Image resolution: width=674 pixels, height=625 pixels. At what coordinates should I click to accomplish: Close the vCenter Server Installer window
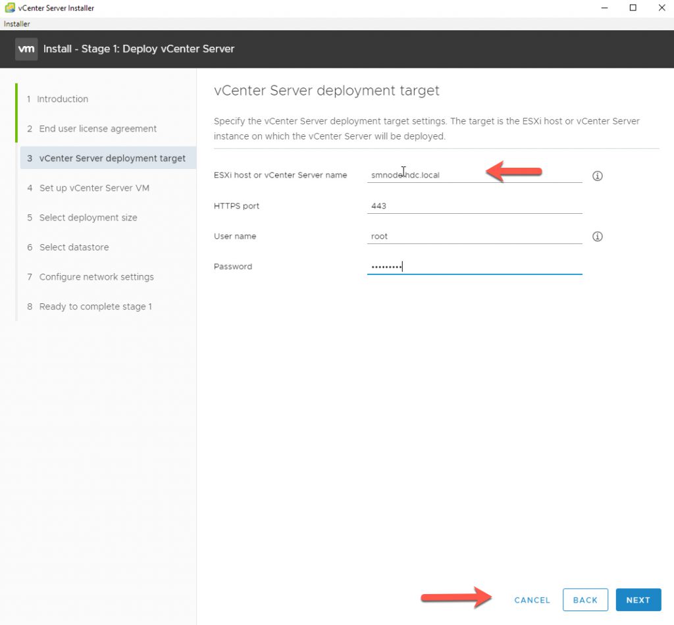point(661,8)
